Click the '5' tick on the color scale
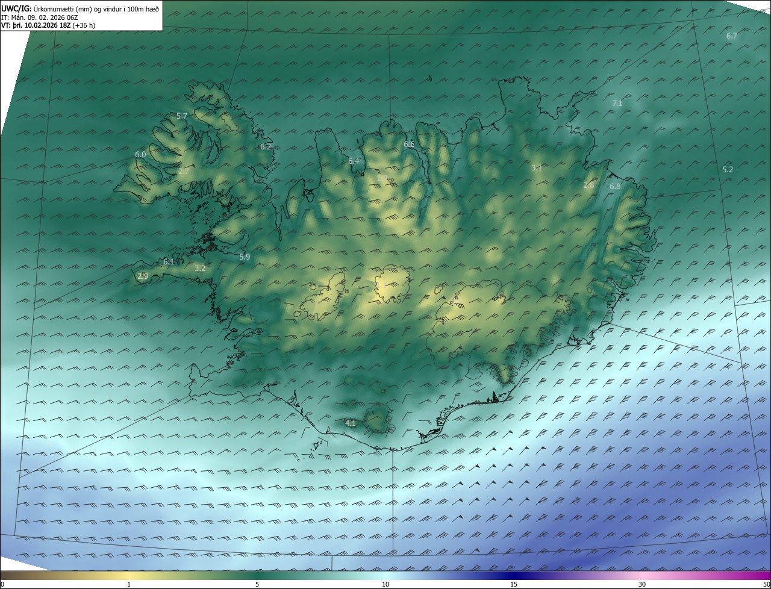Viewport: 771px width, 589px height. [257, 585]
